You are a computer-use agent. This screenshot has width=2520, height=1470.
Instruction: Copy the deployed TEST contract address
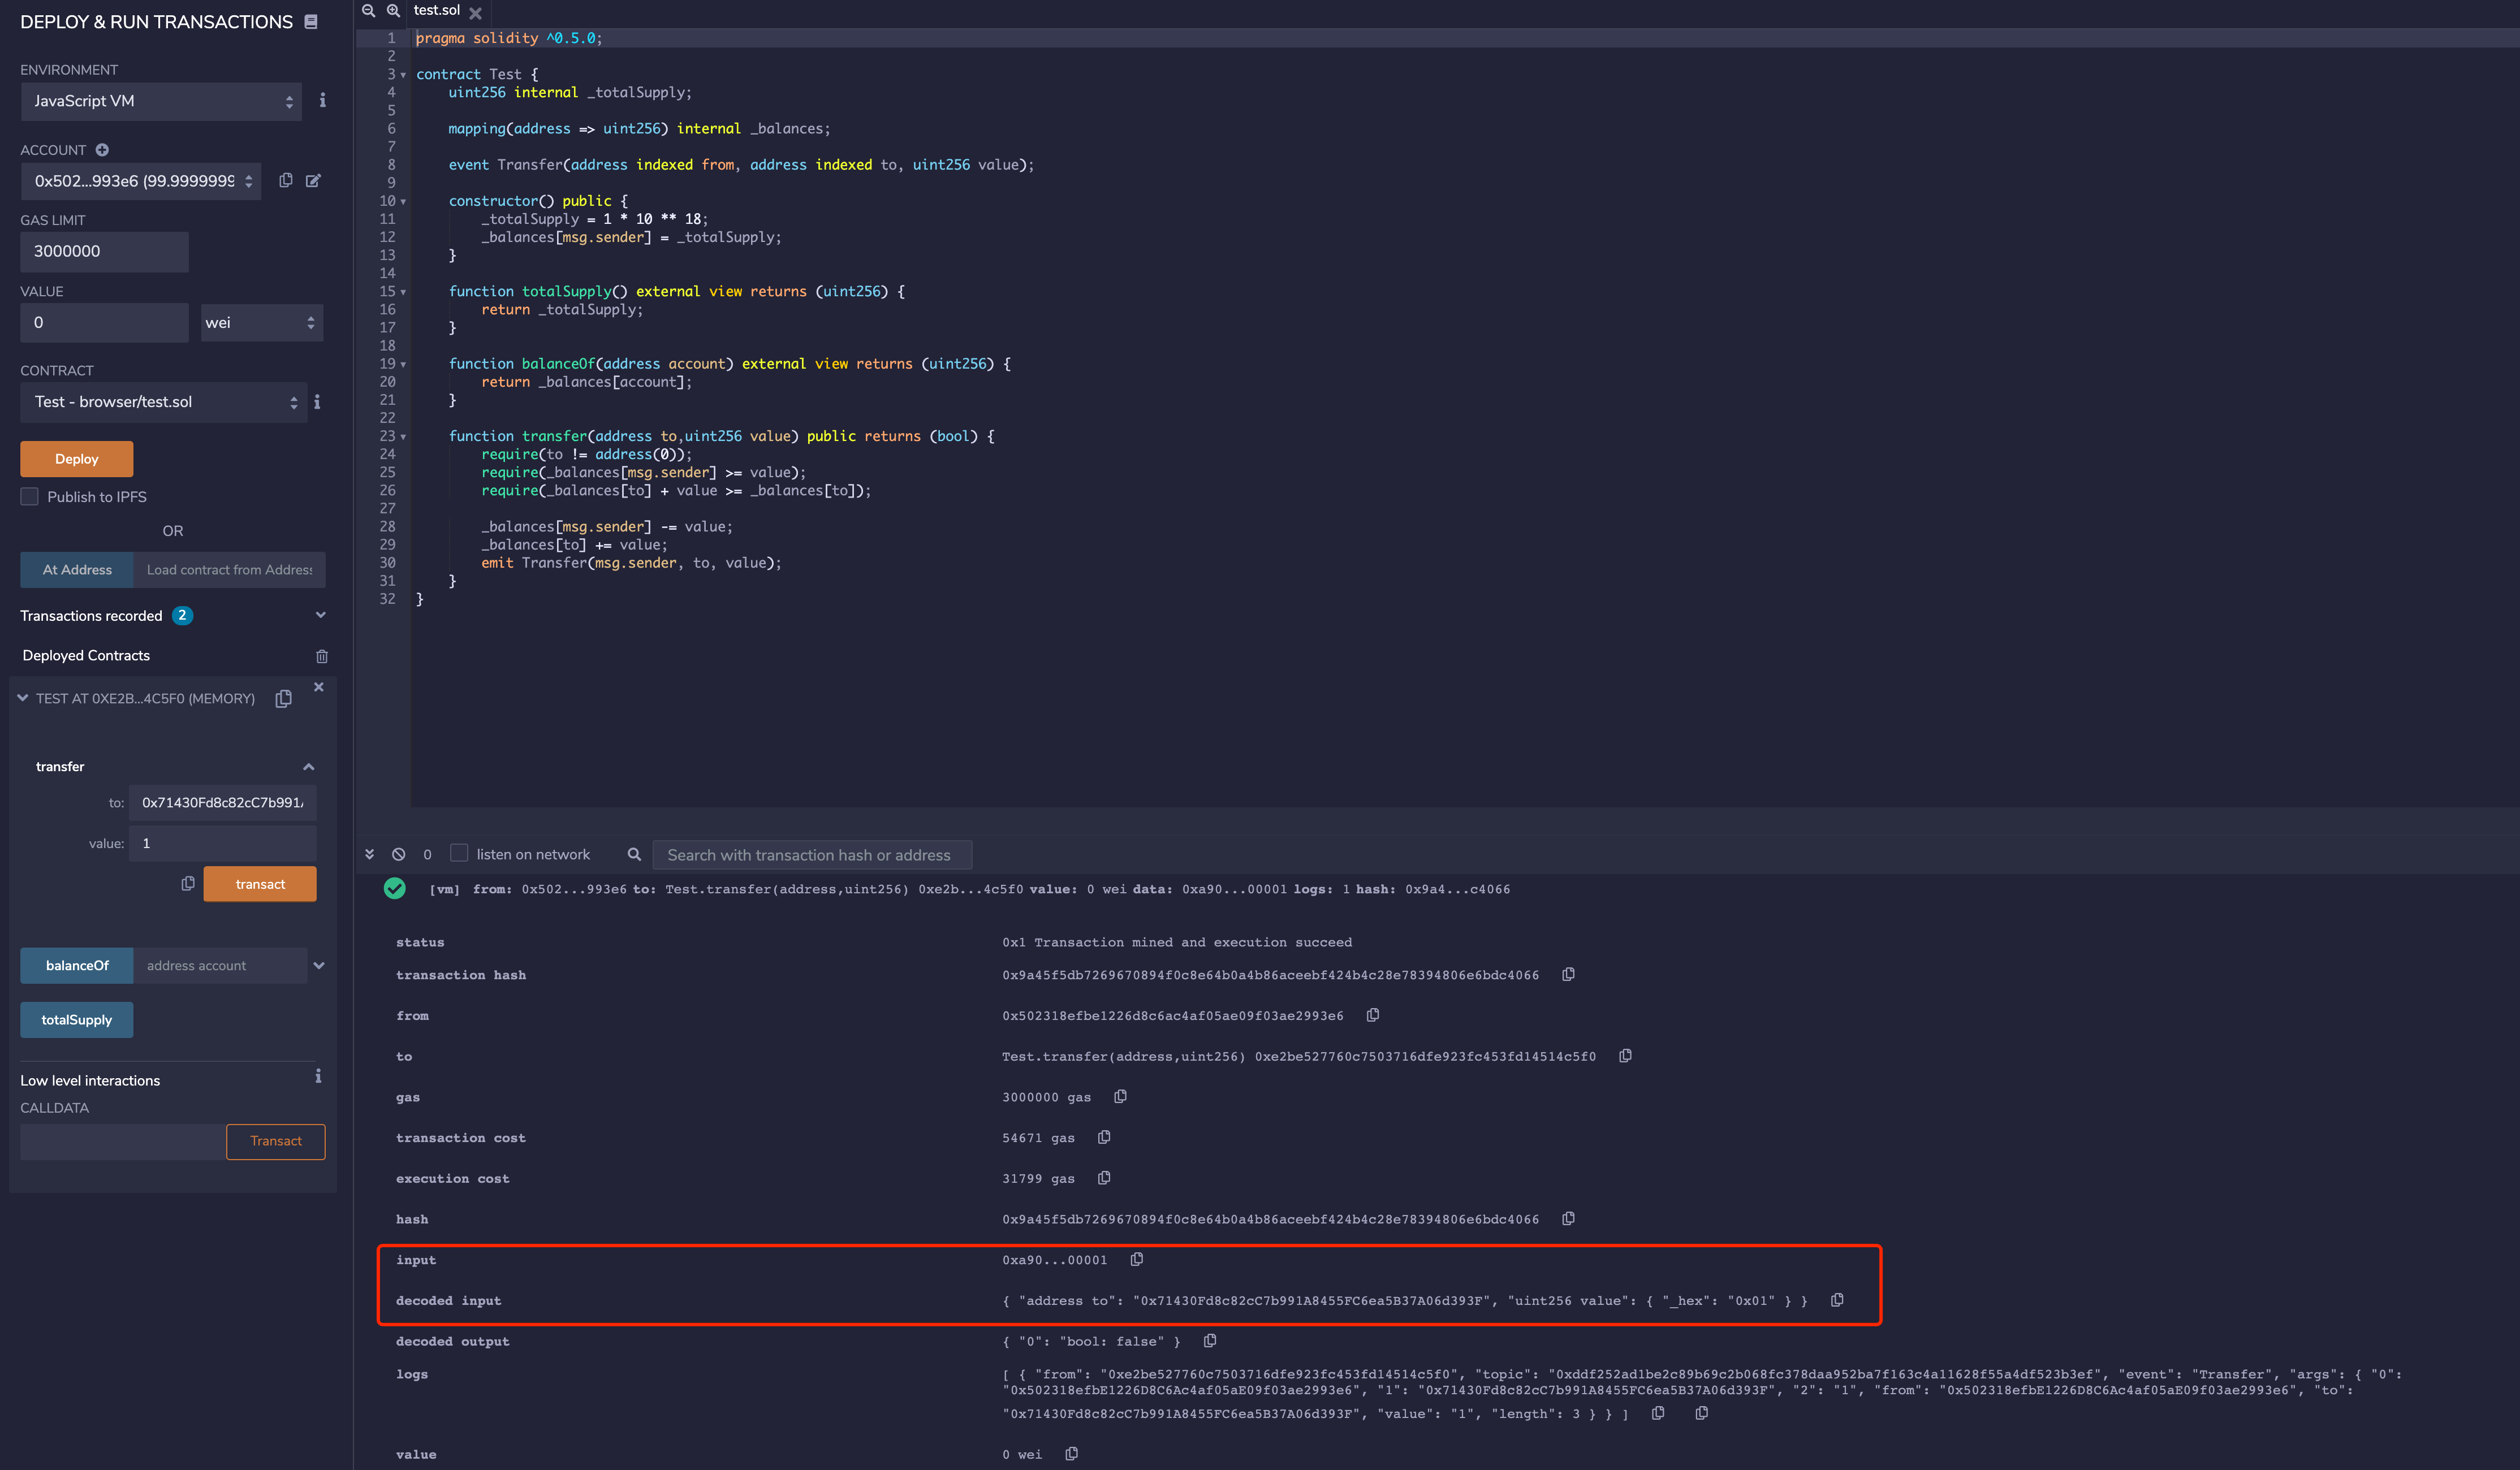pos(284,699)
